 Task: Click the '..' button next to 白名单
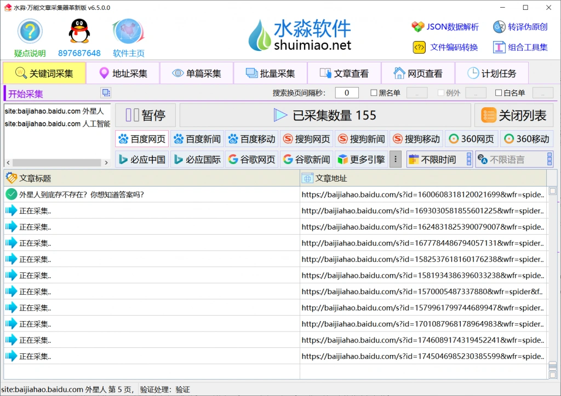[543, 93]
